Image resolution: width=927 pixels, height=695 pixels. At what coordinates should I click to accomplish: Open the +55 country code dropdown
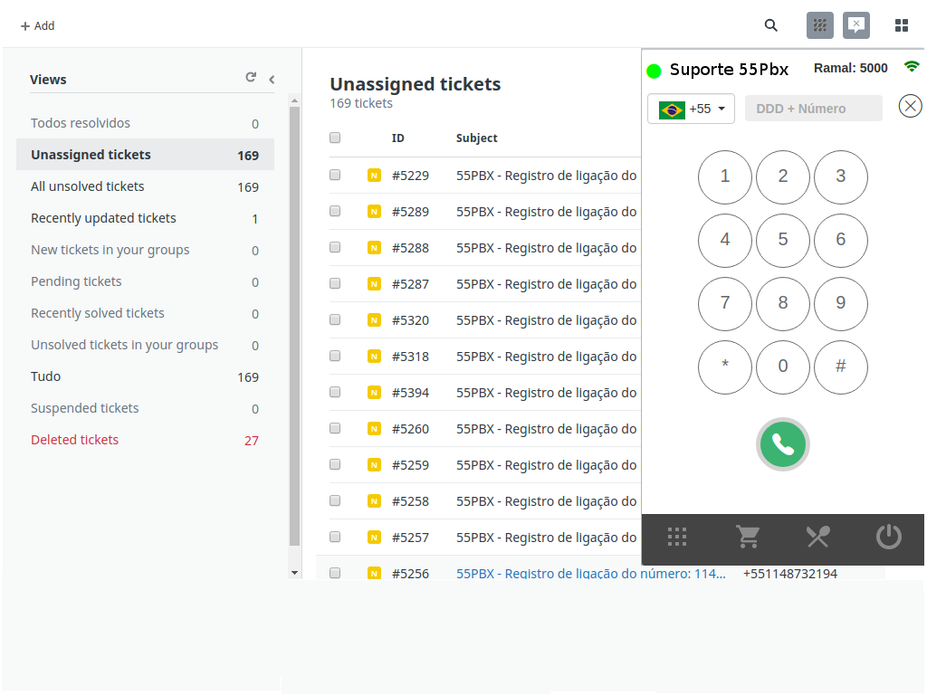(x=691, y=109)
